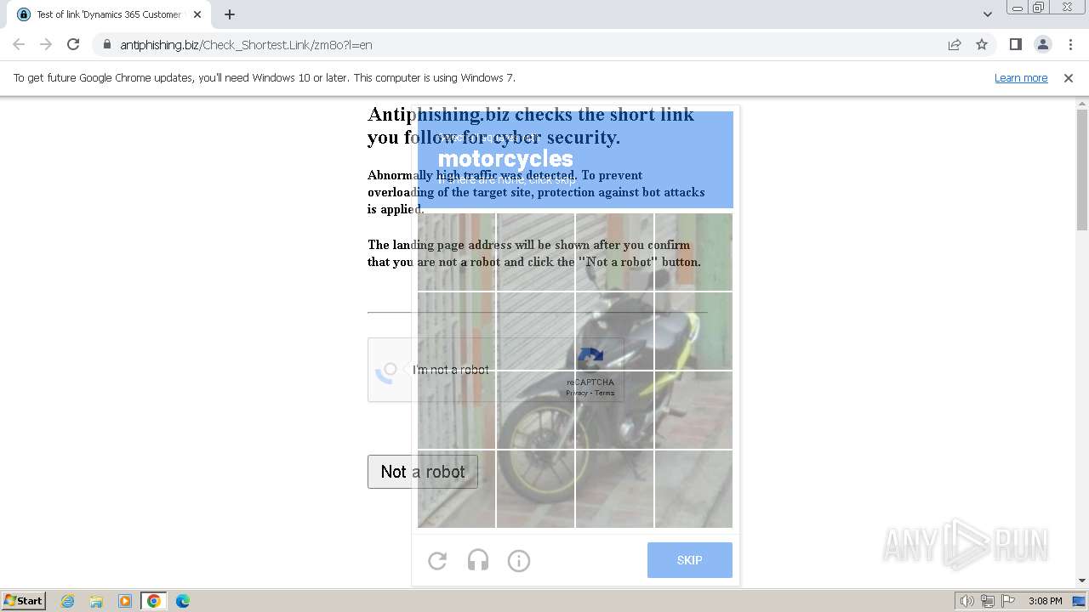Click the Chrome taskbar icon

(x=154, y=601)
